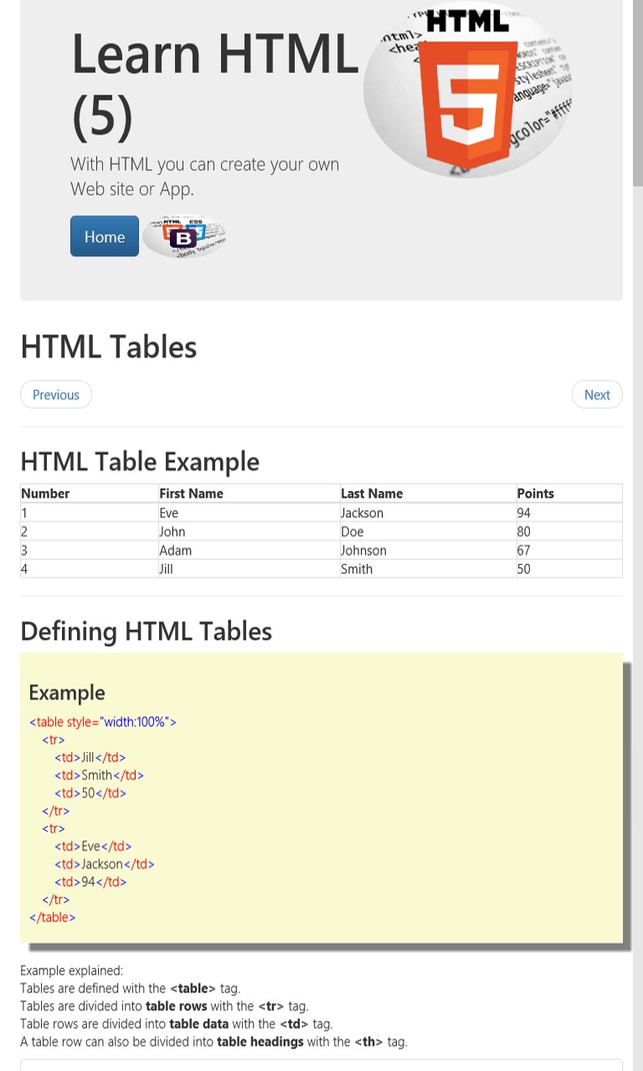The height and width of the screenshot is (1071, 643).
Task: Click sentence about table headings th tag
Action: tap(213, 1042)
